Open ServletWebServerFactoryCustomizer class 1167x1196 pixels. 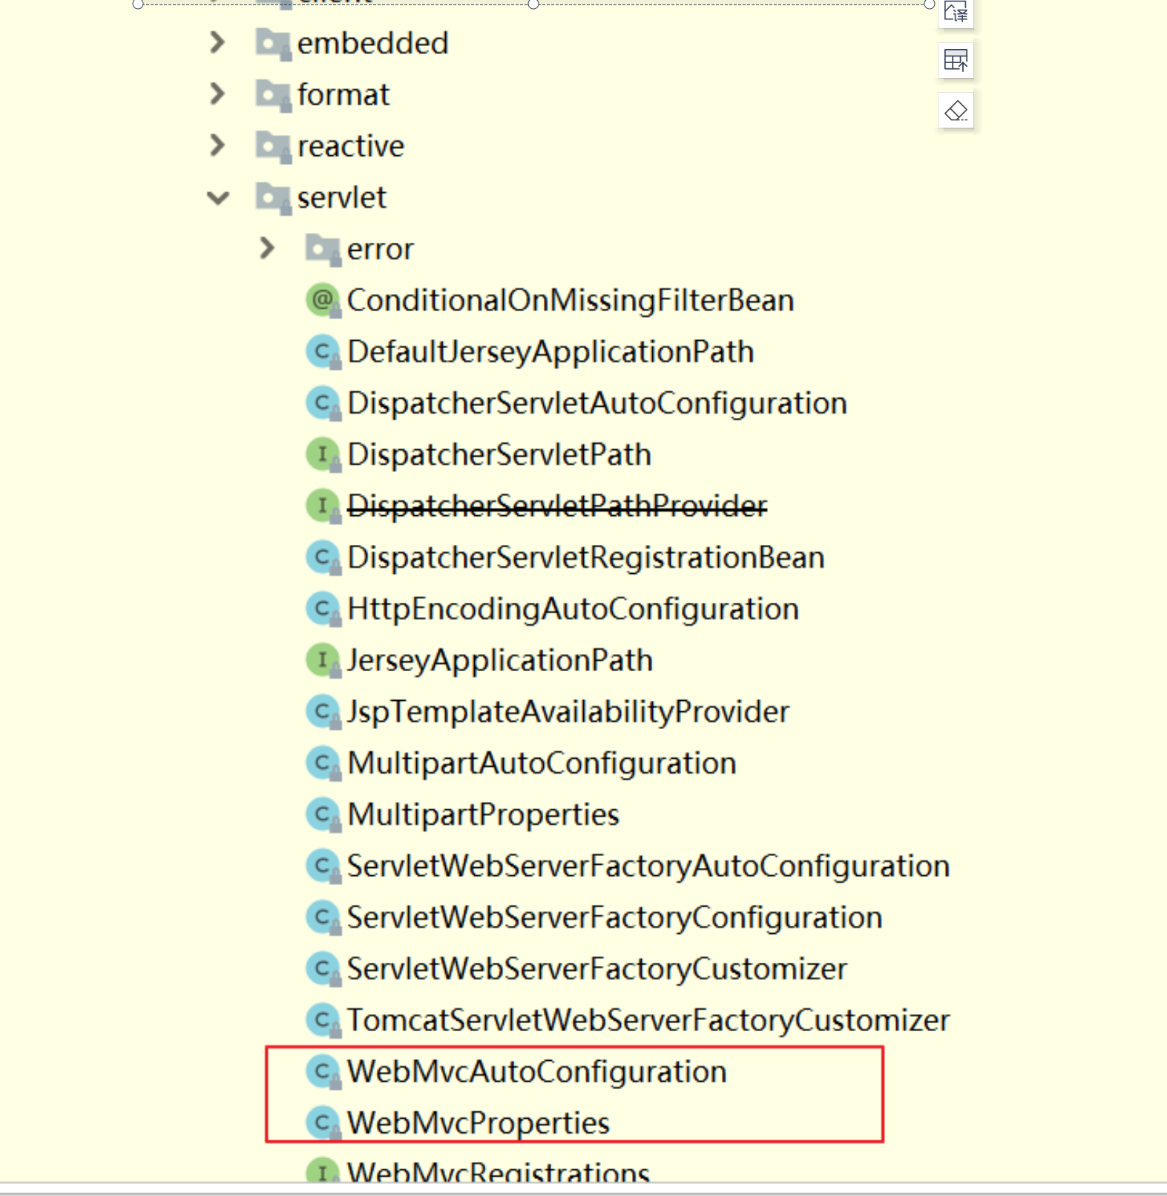(x=597, y=969)
